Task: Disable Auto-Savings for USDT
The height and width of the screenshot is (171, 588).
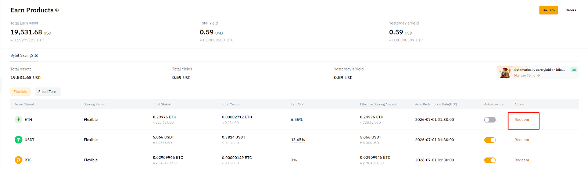Action: [x=490, y=140]
